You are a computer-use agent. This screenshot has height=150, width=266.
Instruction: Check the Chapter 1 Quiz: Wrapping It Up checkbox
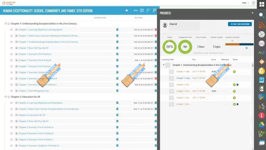[x=12, y=91]
